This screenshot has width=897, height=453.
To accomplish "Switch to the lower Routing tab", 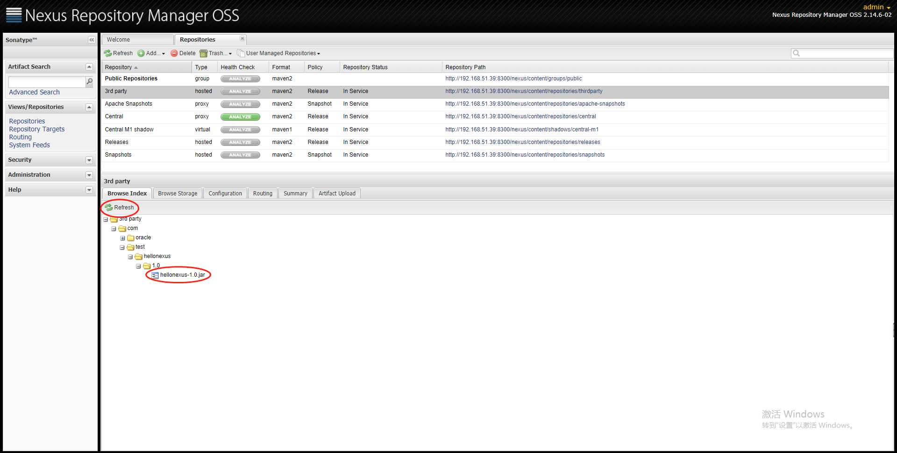I will point(263,194).
